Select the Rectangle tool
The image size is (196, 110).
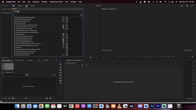point(61,78)
